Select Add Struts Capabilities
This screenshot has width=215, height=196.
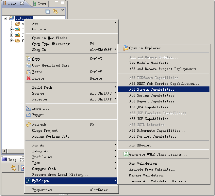pos(154,89)
